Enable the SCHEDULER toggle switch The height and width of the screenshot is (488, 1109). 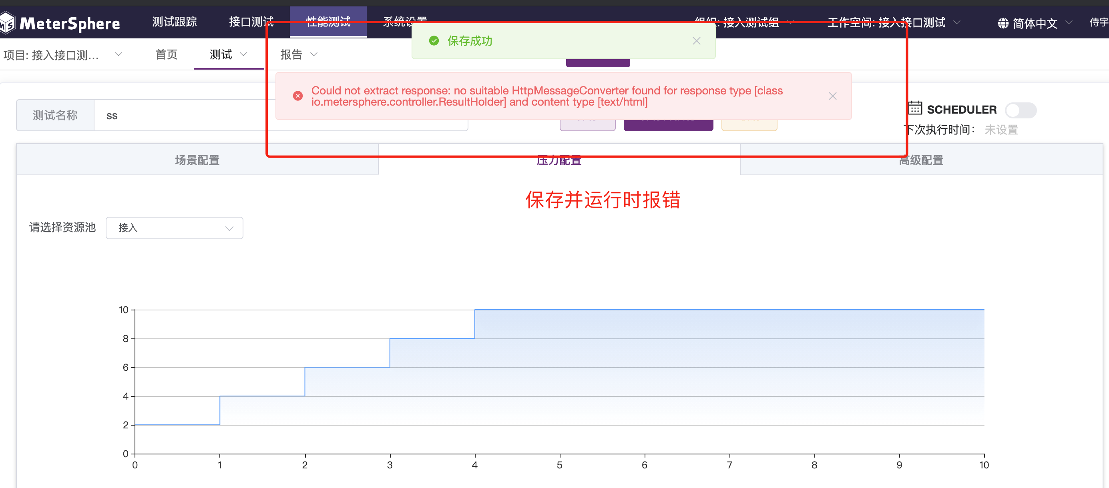click(x=1021, y=110)
